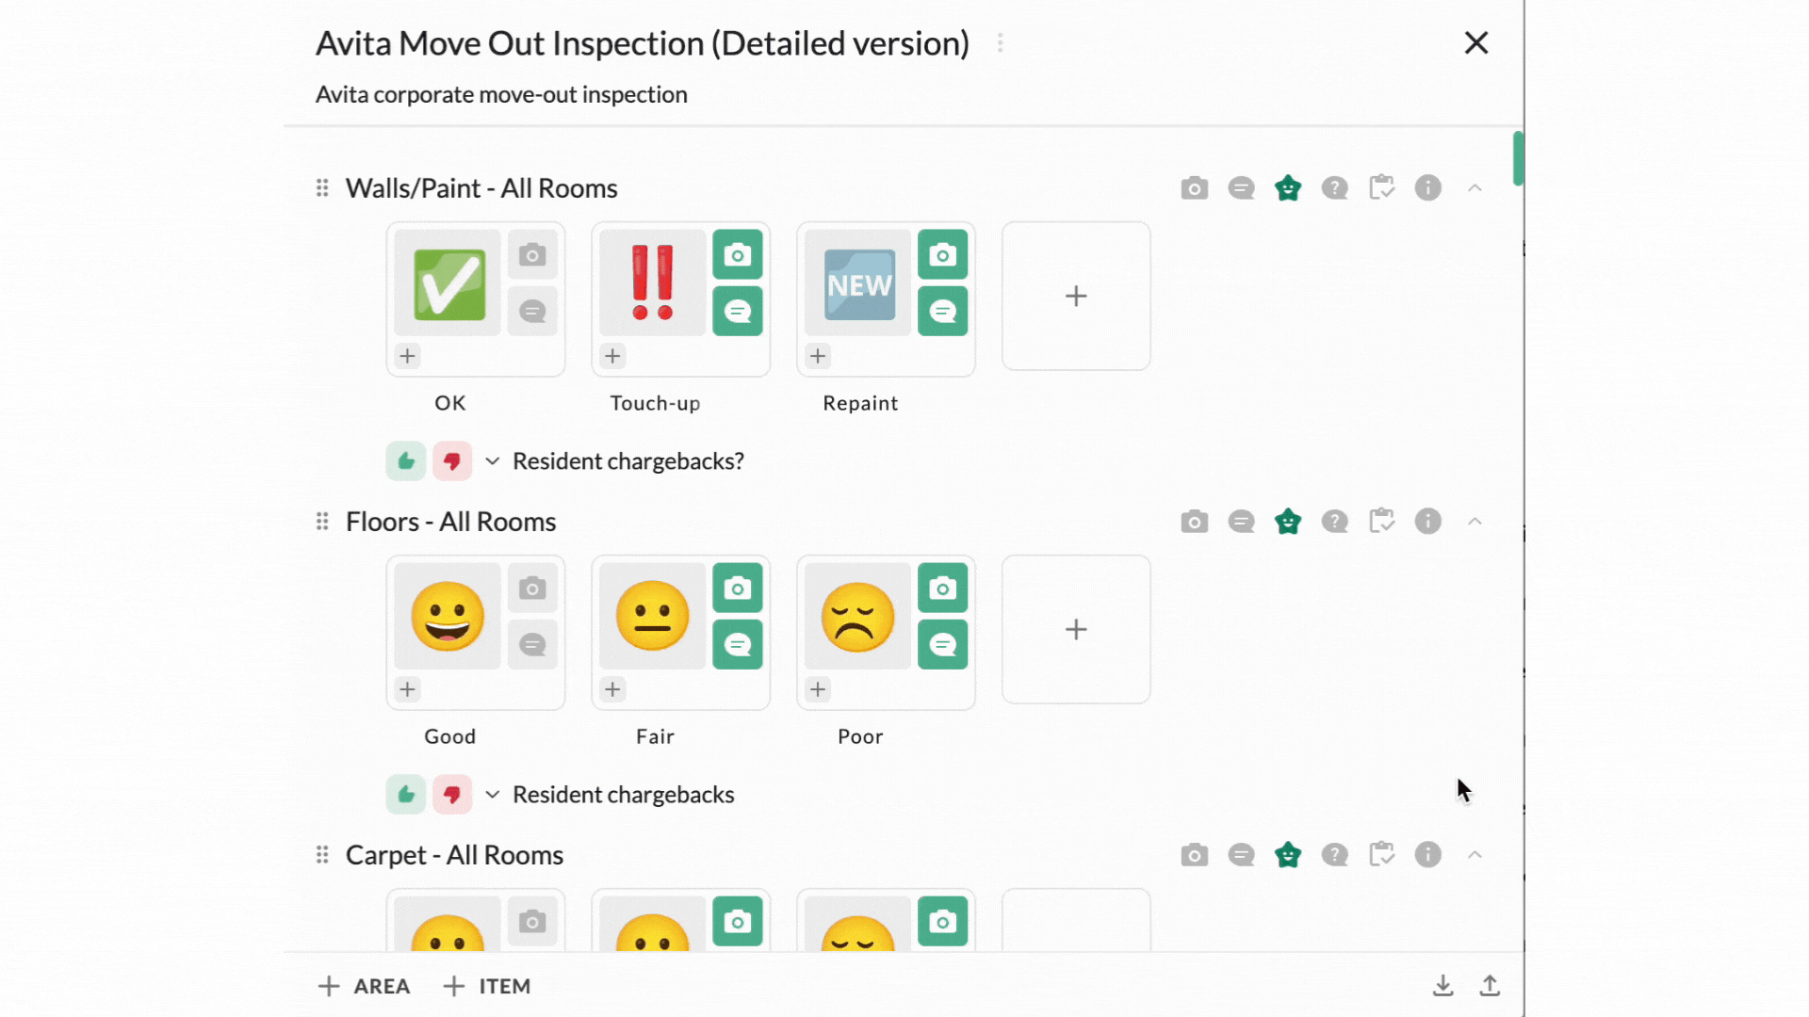
Task: Open three-dot menu beside inspection title
Action: (x=1000, y=43)
